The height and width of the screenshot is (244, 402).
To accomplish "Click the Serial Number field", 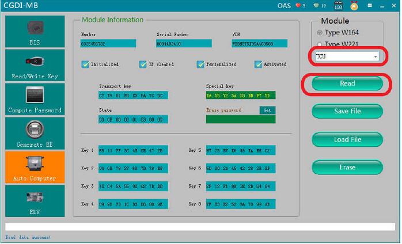I will click(184, 44).
